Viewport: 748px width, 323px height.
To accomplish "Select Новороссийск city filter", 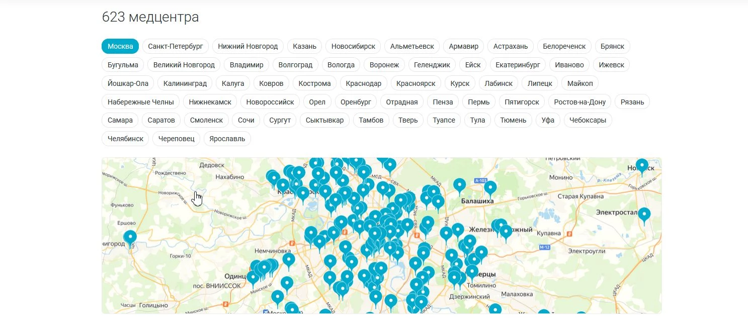I will click(x=270, y=102).
